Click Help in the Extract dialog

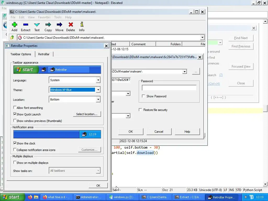187,131
